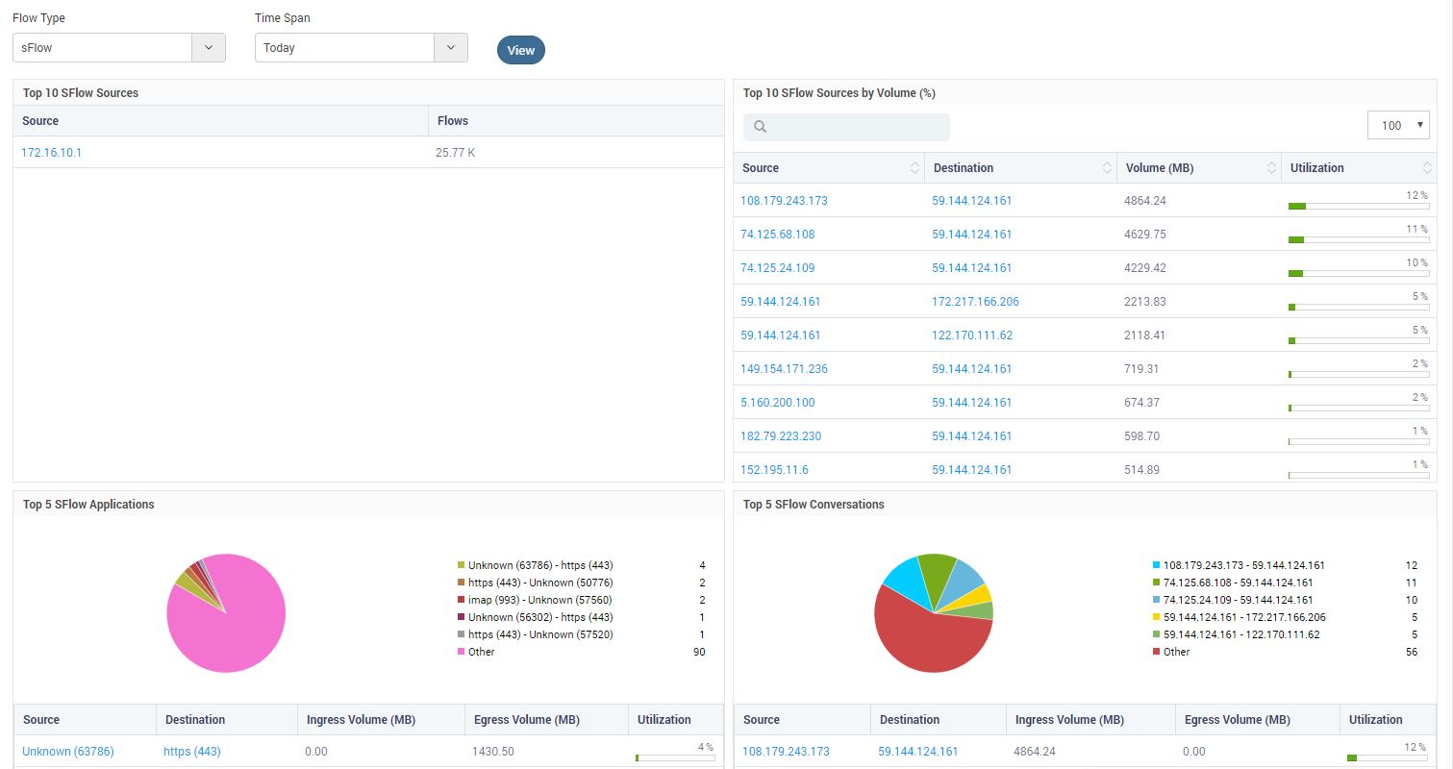Open destination 122.170.111.62 link

click(x=972, y=335)
